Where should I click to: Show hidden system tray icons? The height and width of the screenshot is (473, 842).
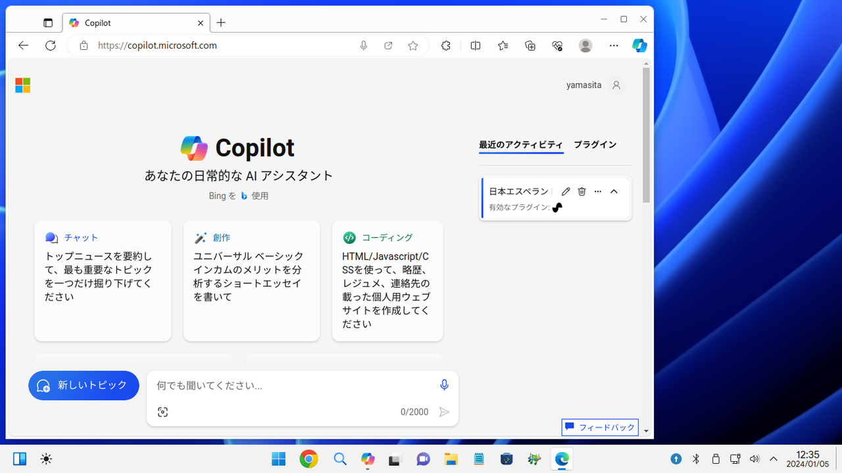(774, 459)
